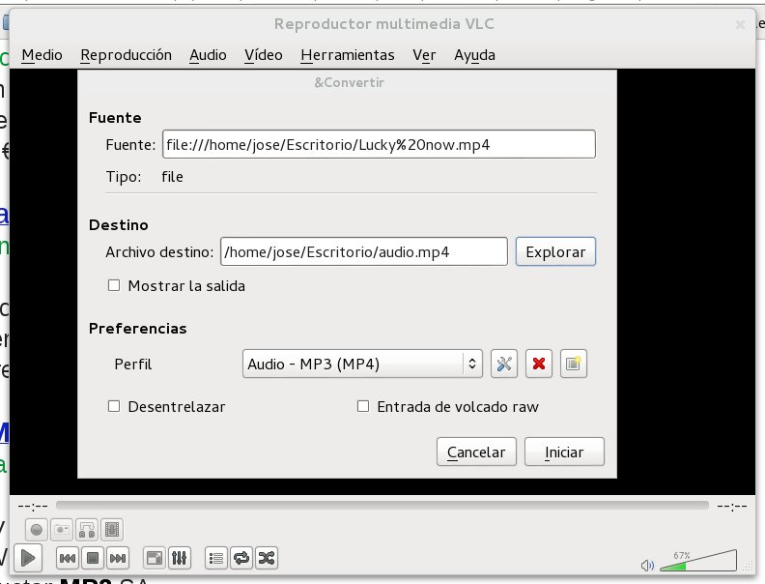Screen dimensions: 765x584
Task: Click the record button icon
Action: (36, 530)
